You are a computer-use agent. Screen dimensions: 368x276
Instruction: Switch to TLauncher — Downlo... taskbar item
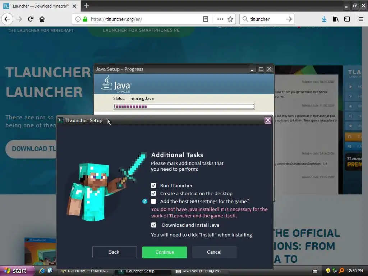click(x=85, y=271)
